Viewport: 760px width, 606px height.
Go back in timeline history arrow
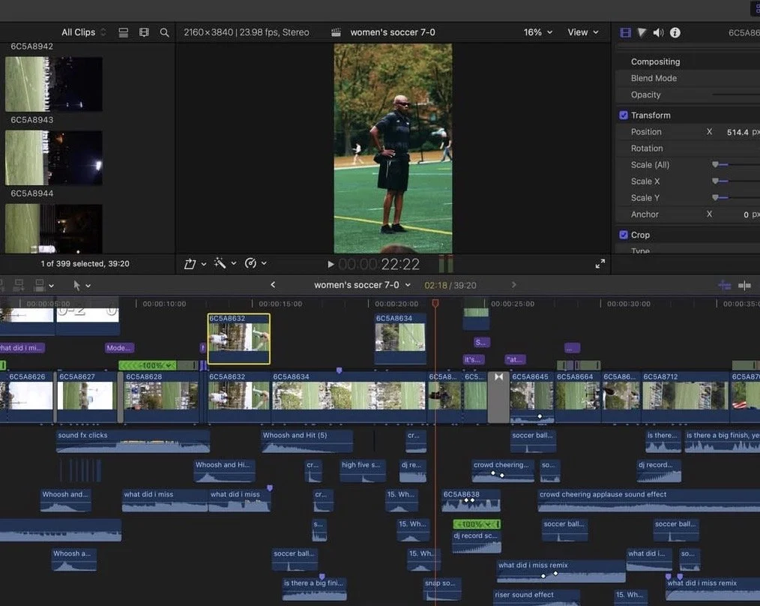tap(273, 285)
